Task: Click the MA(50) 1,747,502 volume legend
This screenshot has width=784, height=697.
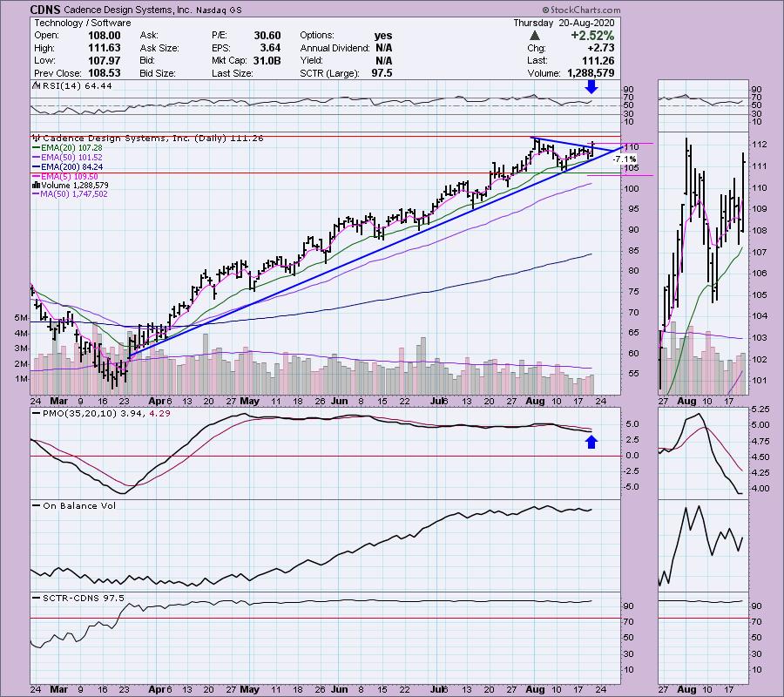Action: tap(75, 194)
